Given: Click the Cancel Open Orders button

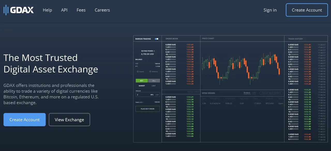Looking at the screenshot, I should click(271, 93).
